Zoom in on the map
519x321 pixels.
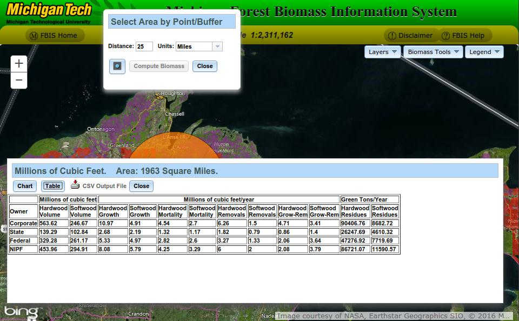click(19, 64)
